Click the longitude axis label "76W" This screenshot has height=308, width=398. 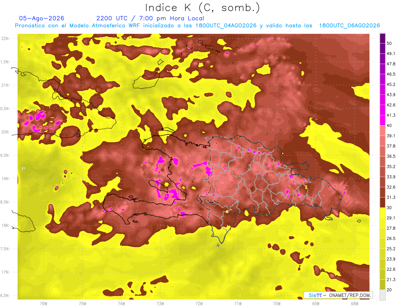[x=43, y=304]
